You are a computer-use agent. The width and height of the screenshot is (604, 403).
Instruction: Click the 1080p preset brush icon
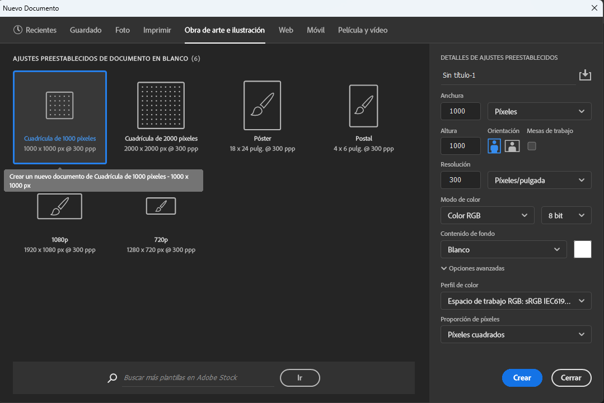tap(60, 206)
